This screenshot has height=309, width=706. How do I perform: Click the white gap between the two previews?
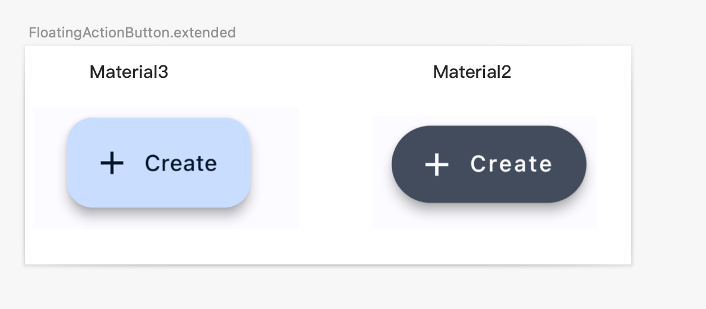pos(336,166)
